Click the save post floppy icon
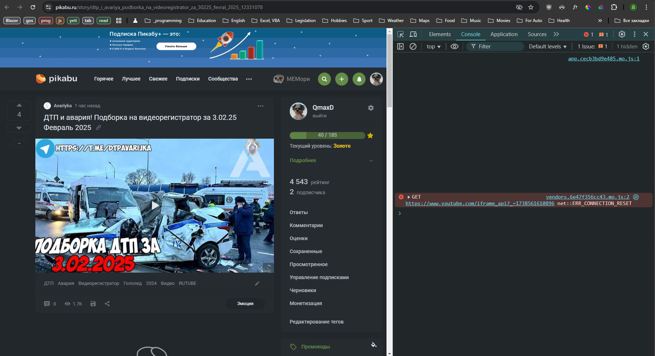 point(93,304)
